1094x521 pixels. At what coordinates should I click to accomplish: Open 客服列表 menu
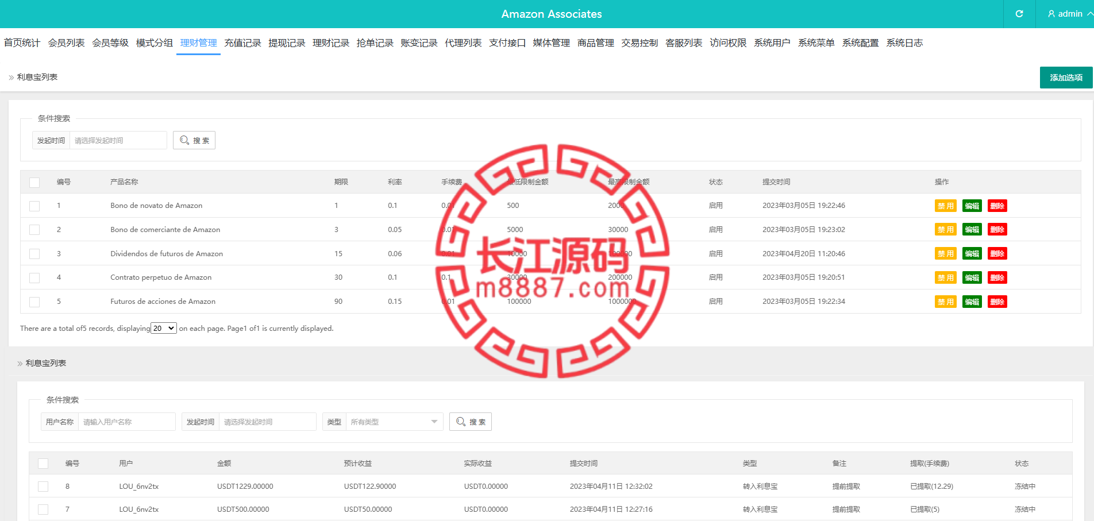[684, 43]
